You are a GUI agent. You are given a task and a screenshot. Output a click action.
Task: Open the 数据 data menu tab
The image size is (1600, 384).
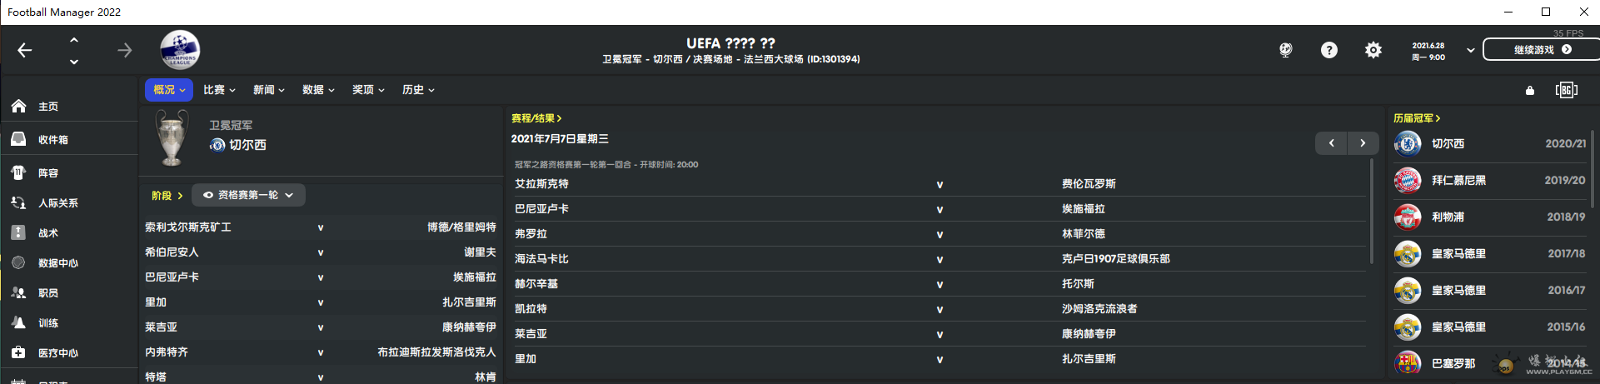(x=318, y=90)
